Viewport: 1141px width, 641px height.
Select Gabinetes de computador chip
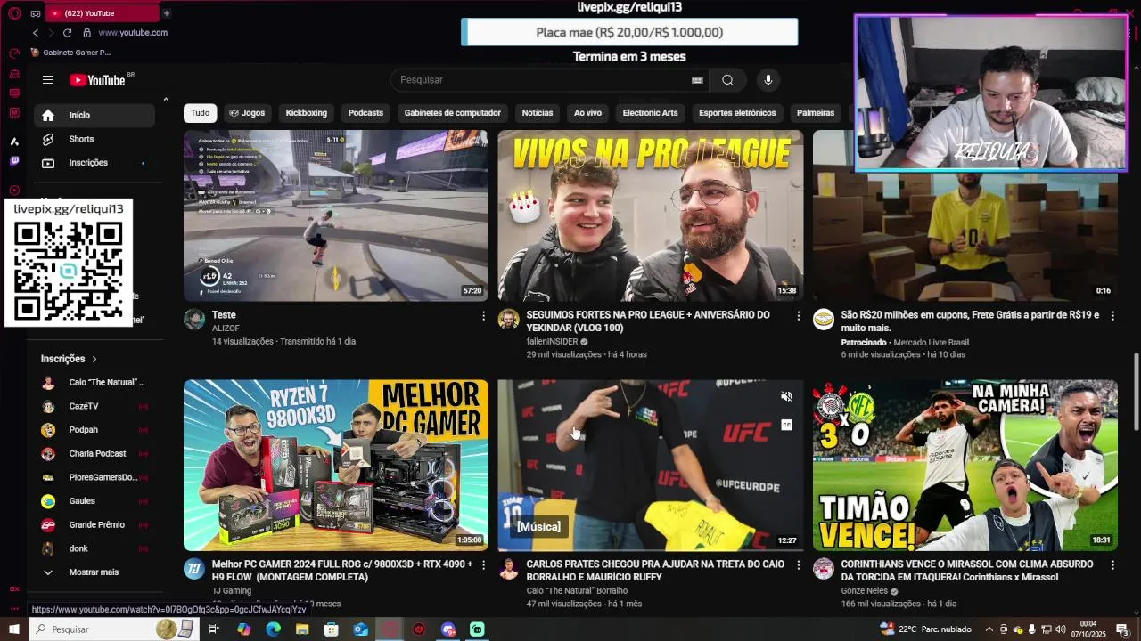[x=453, y=113]
